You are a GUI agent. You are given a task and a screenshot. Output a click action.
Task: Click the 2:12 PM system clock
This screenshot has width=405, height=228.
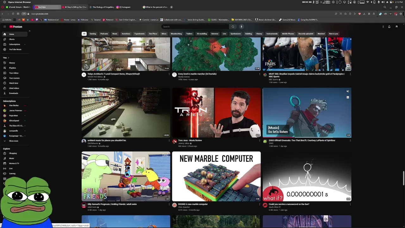(399, 2)
